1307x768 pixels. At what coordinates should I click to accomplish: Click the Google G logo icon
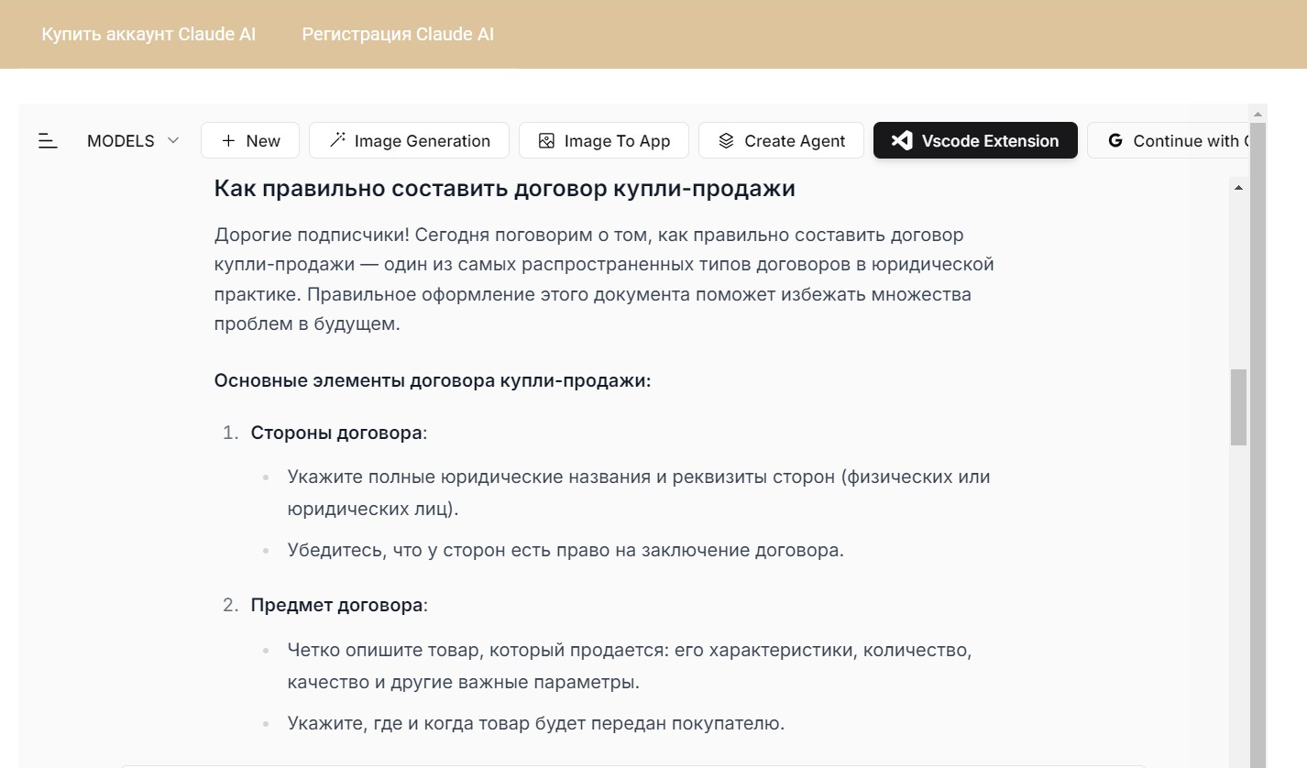1115,141
